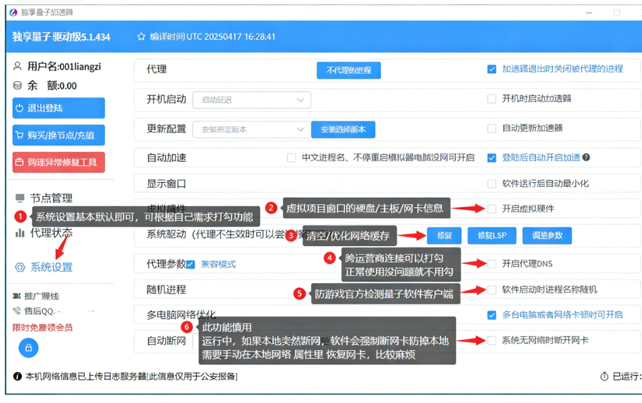Click the question mark help icon after 登陆后自动开启加速
The height and width of the screenshot is (403, 642).
[x=586, y=158]
